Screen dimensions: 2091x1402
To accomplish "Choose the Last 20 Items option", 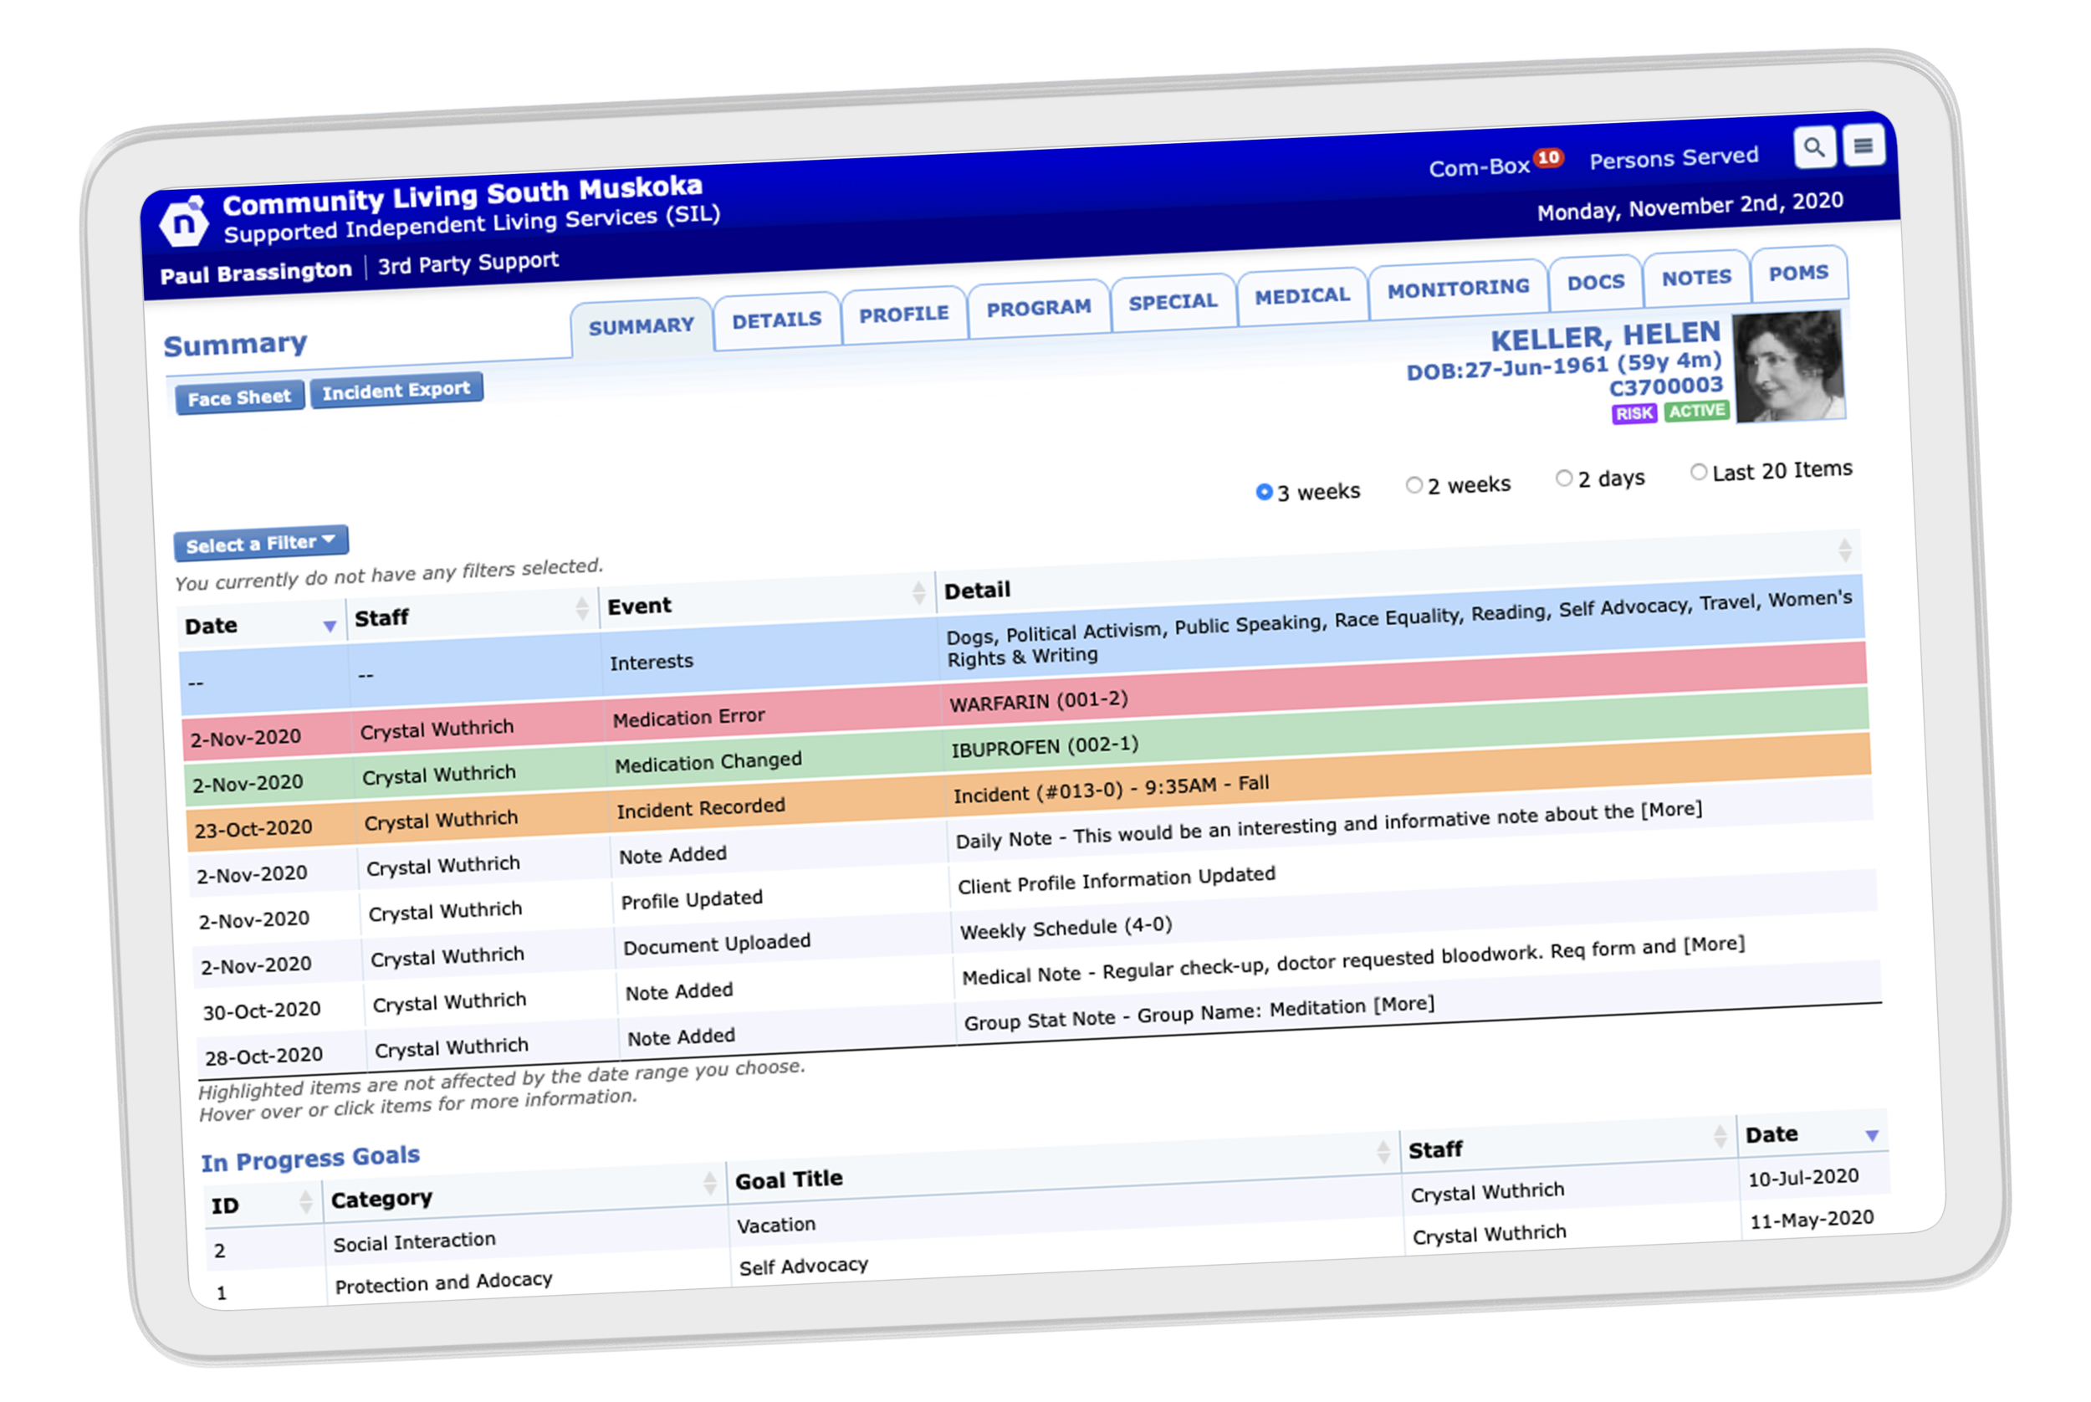I will point(1699,472).
